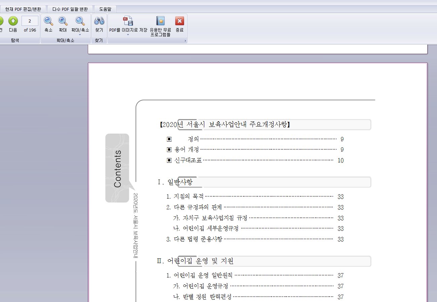Click the 'of 196' page count text
Screen dimensions: 437x302
tap(30, 30)
